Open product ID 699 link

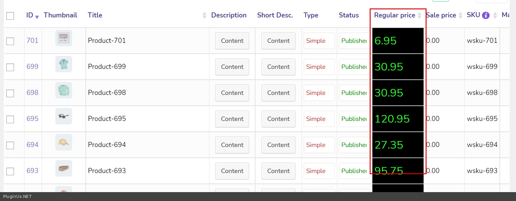(32, 67)
